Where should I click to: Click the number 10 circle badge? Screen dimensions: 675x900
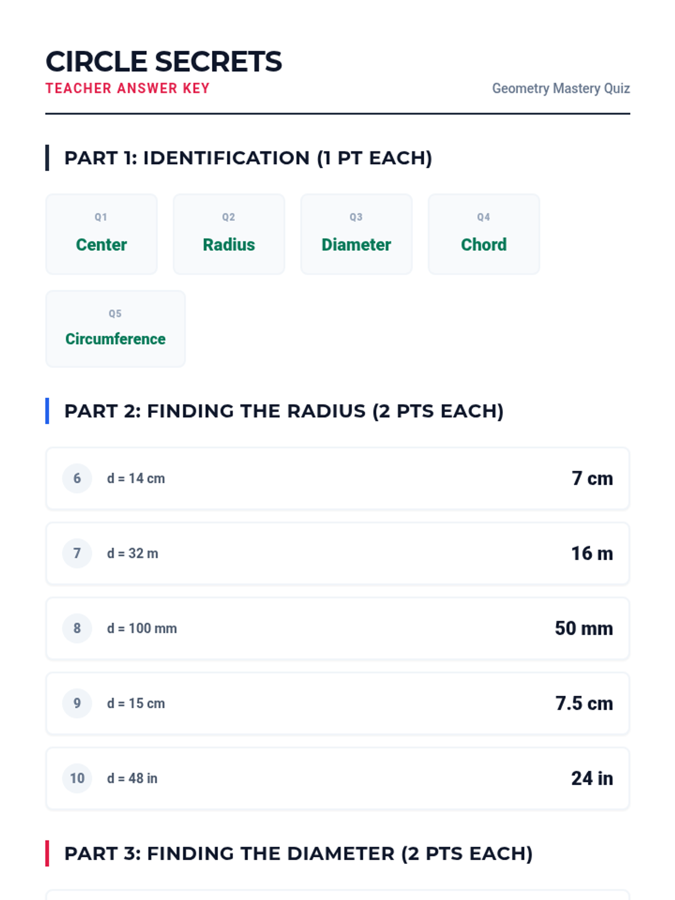tap(77, 778)
